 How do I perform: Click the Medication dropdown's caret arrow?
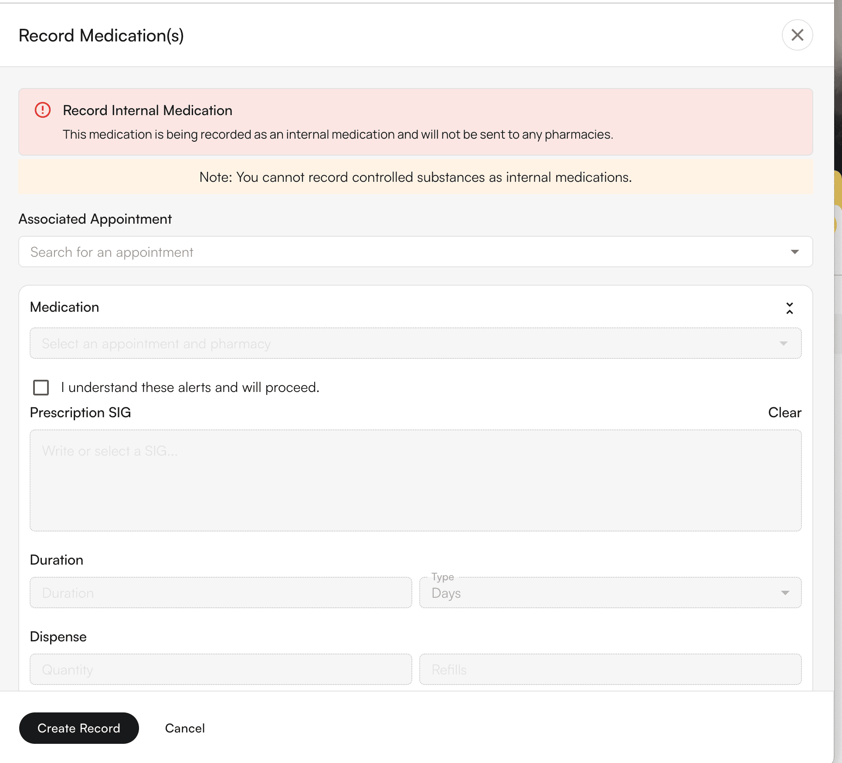[x=783, y=344]
